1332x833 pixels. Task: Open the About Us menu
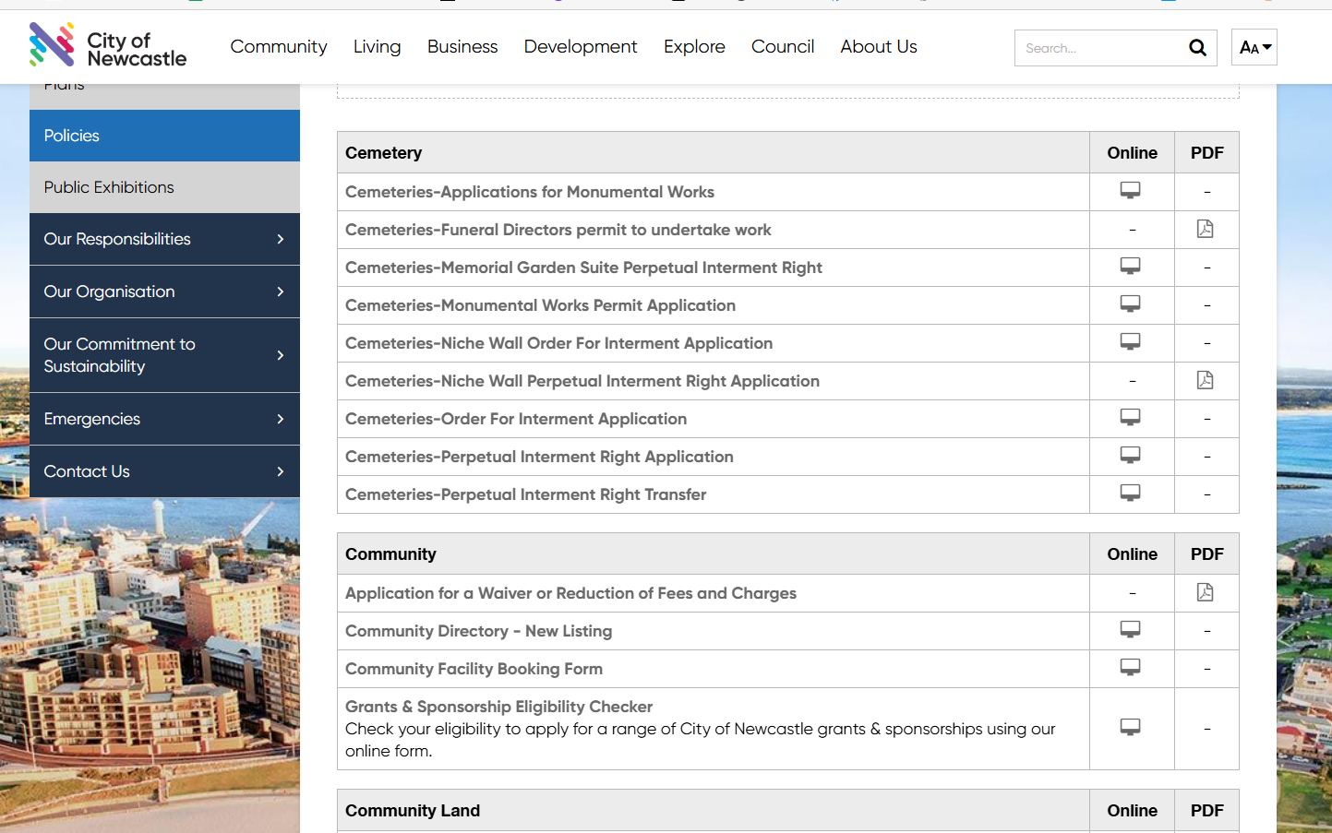(879, 46)
